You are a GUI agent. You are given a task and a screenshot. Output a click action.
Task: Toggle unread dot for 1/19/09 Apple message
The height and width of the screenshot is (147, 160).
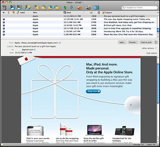[4, 31]
